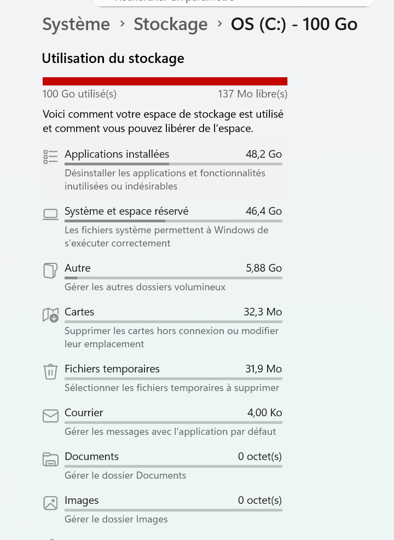Image resolution: width=394 pixels, height=540 pixels.
Task: Click the settings search field
Action: click(234, 2)
